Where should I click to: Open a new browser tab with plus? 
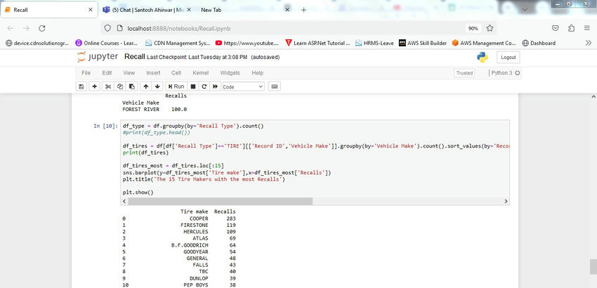(x=303, y=10)
